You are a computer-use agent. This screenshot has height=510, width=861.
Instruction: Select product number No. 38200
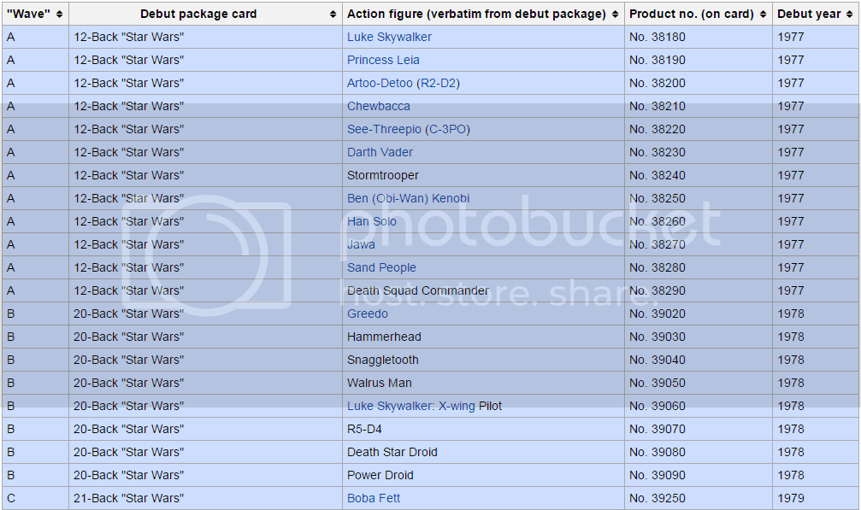(658, 84)
